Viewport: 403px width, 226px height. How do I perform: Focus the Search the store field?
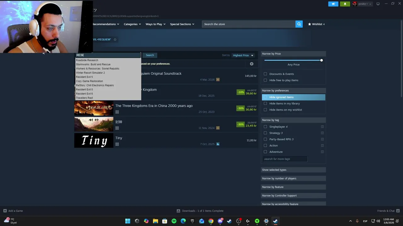249,24
